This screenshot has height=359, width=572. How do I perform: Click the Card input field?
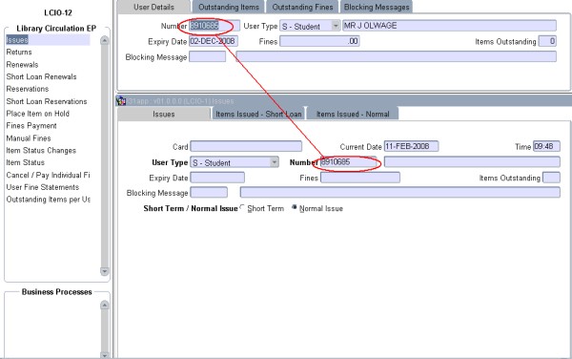[246, 146]
